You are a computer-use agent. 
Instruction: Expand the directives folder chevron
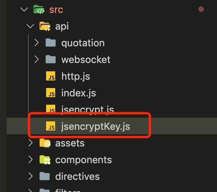pyautogui.click(x=31, y=176)
